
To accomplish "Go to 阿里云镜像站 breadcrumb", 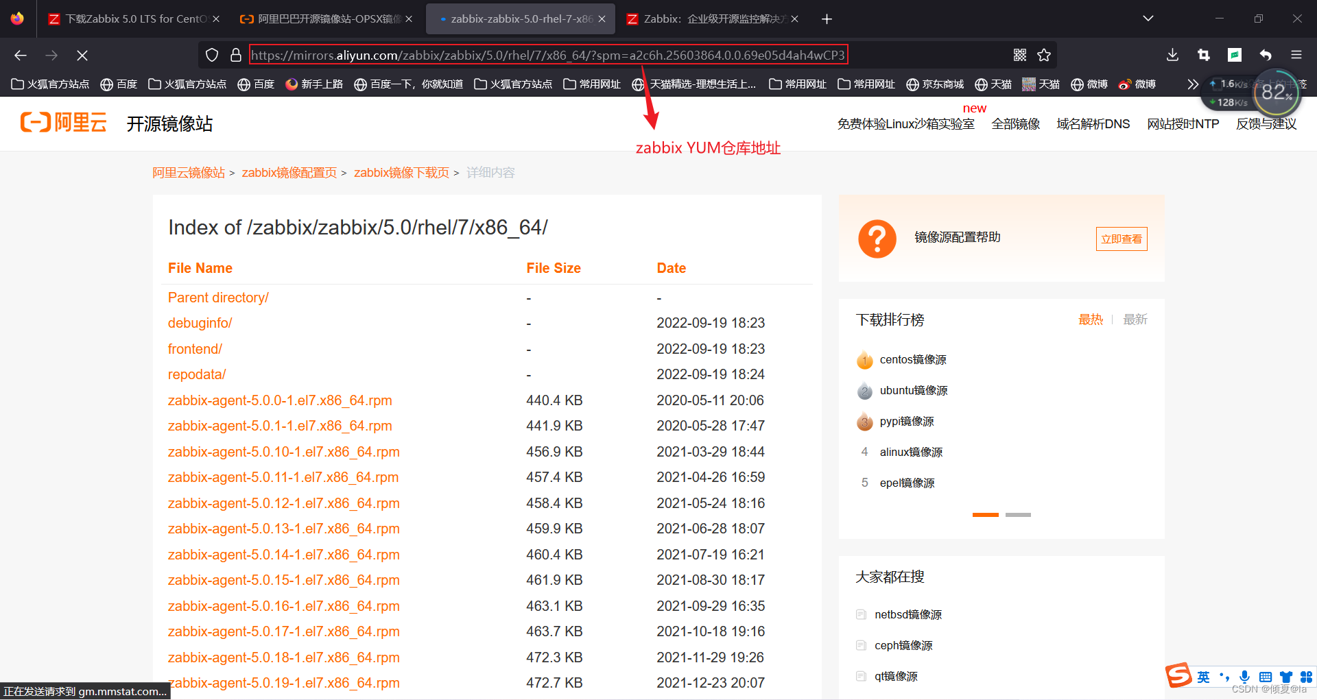I will tap(189, 173).
